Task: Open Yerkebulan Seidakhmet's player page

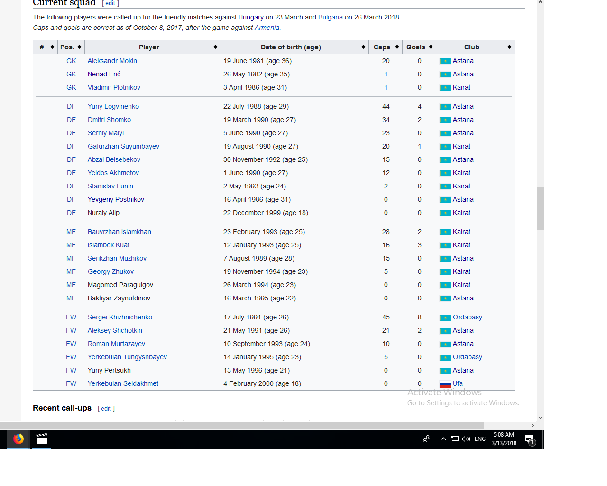Action: pos(123,383)
